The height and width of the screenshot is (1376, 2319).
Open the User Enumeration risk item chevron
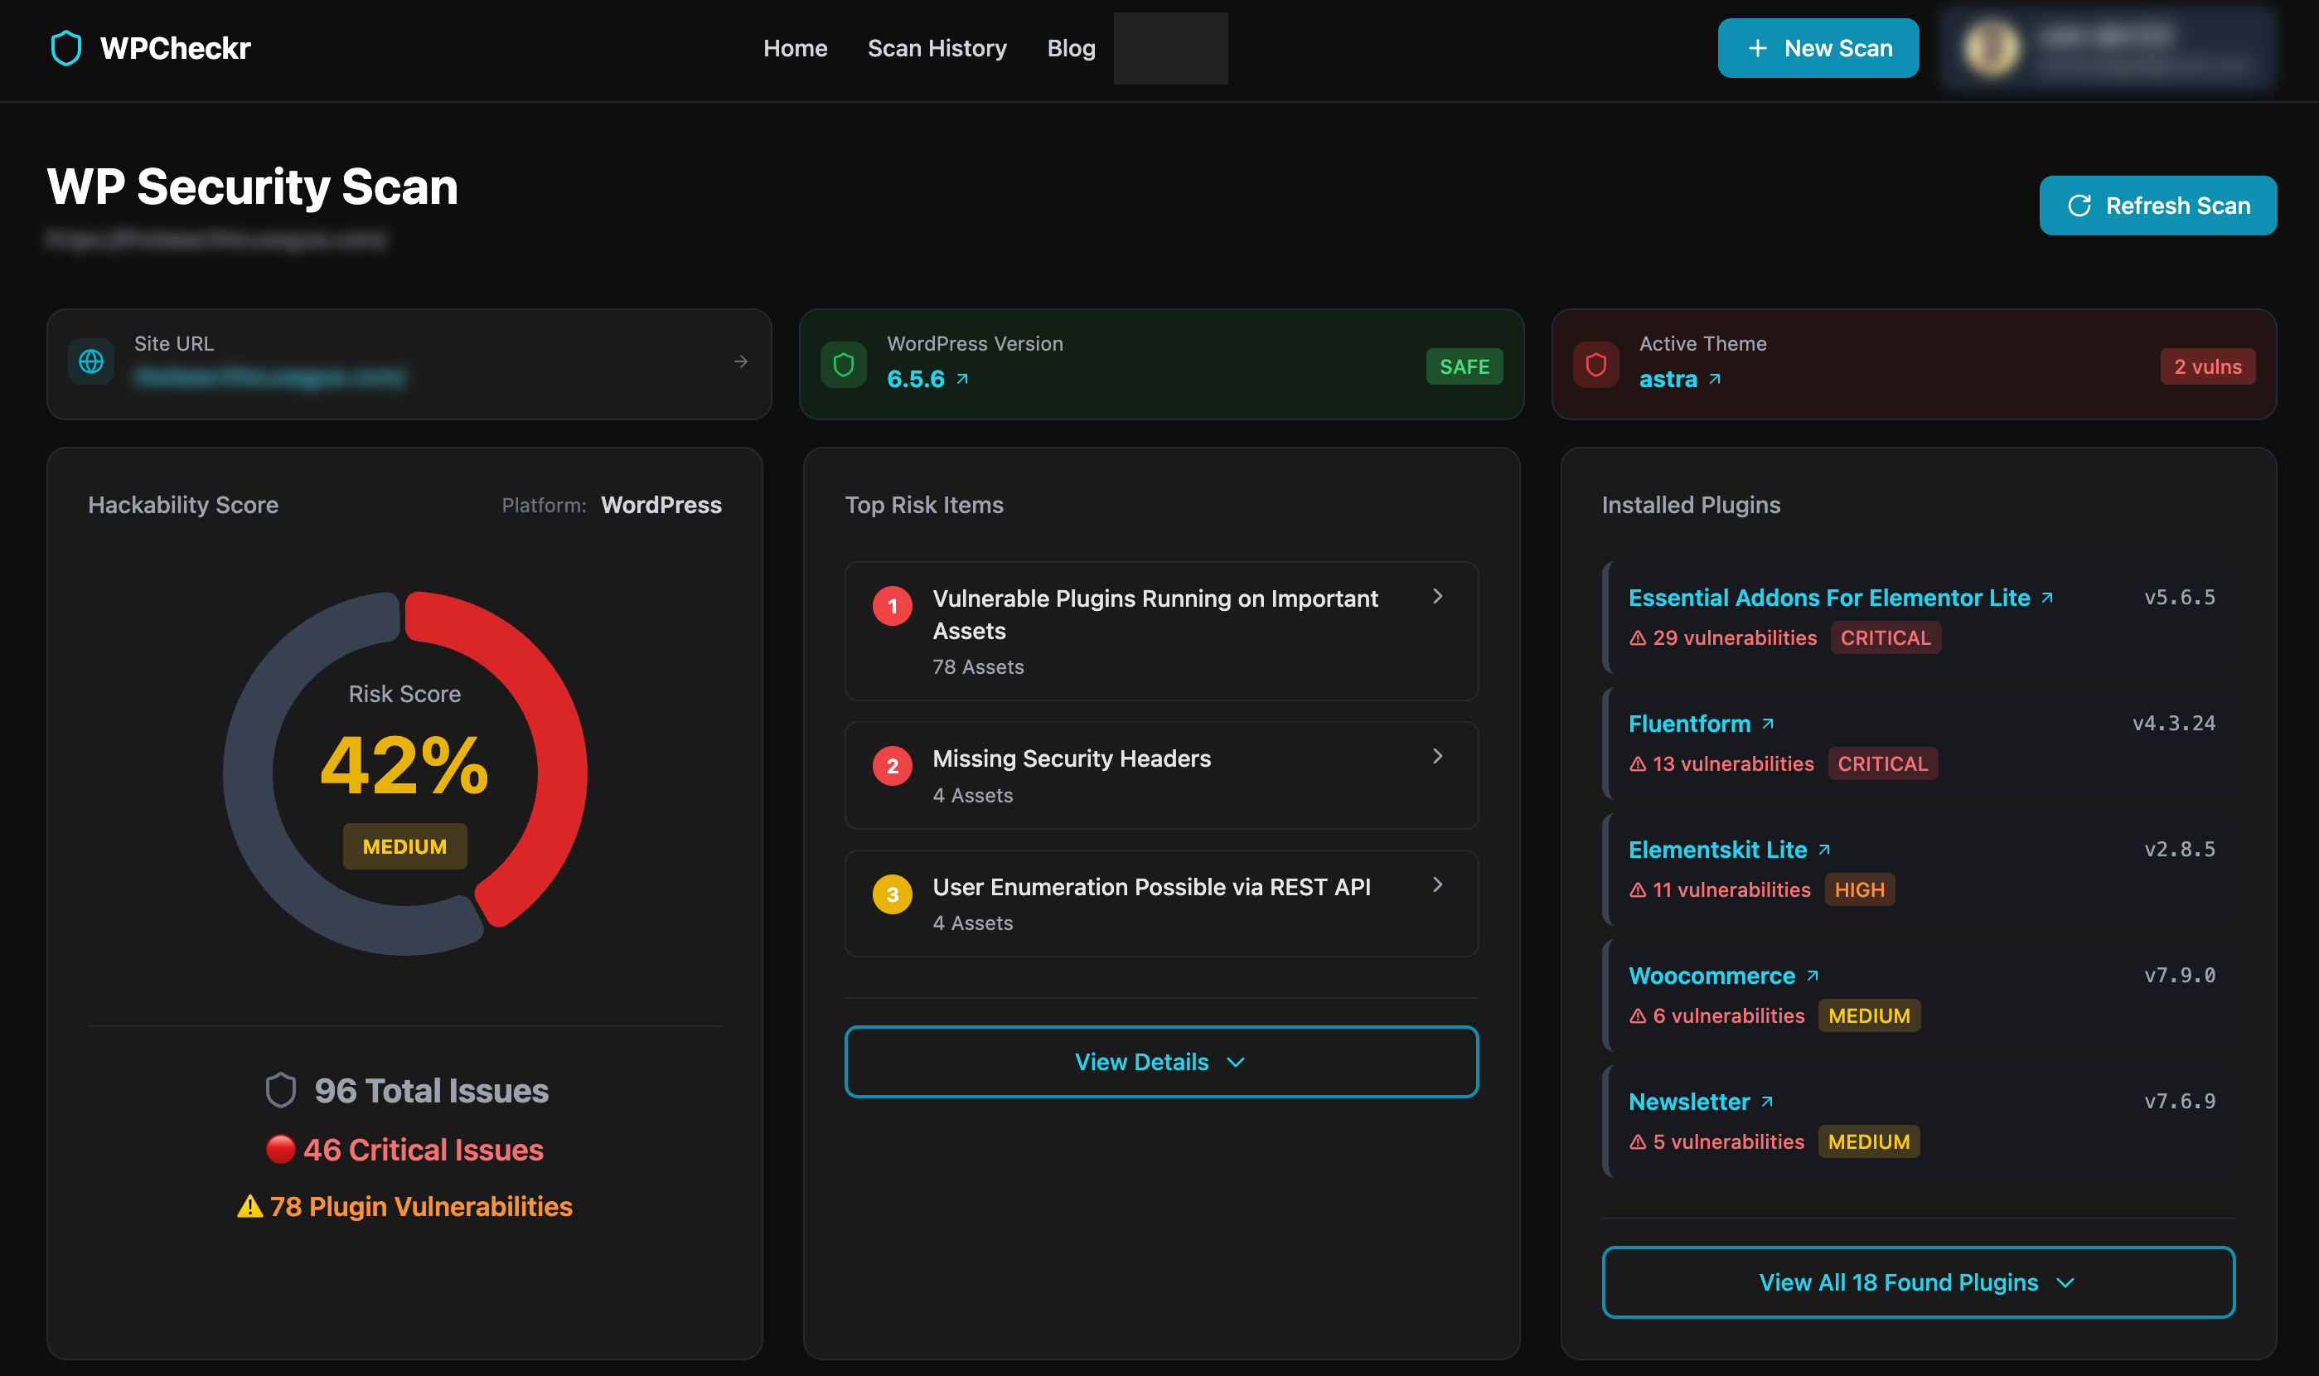point(1437,885)
